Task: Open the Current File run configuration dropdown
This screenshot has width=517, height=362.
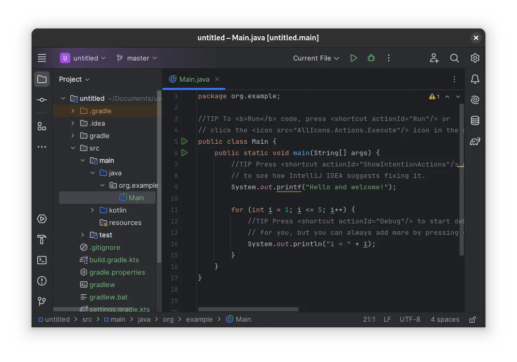Action: 316,58
